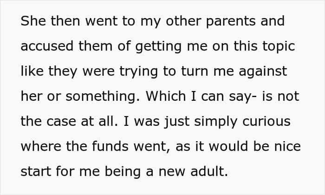
Task: Click the word "say-" with the hyphen
Action: pyautogui.click(x=240, y=97)
